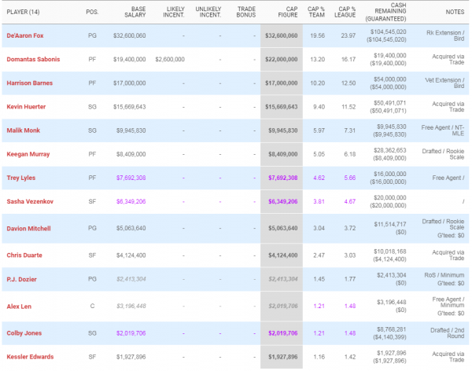472x371 pixels.
Task: Open Trey Lyles player page
Action: [23, 178]
